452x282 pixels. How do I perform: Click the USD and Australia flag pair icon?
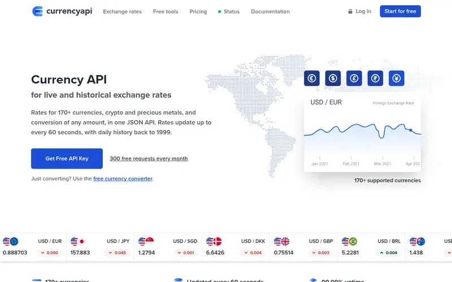pos(417,241)
